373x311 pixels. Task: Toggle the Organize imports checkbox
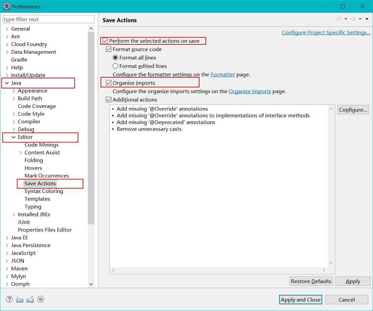(109, 83)
